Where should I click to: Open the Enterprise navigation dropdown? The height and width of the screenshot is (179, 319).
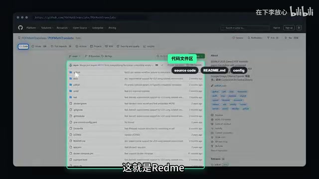[x=99, y=28]
